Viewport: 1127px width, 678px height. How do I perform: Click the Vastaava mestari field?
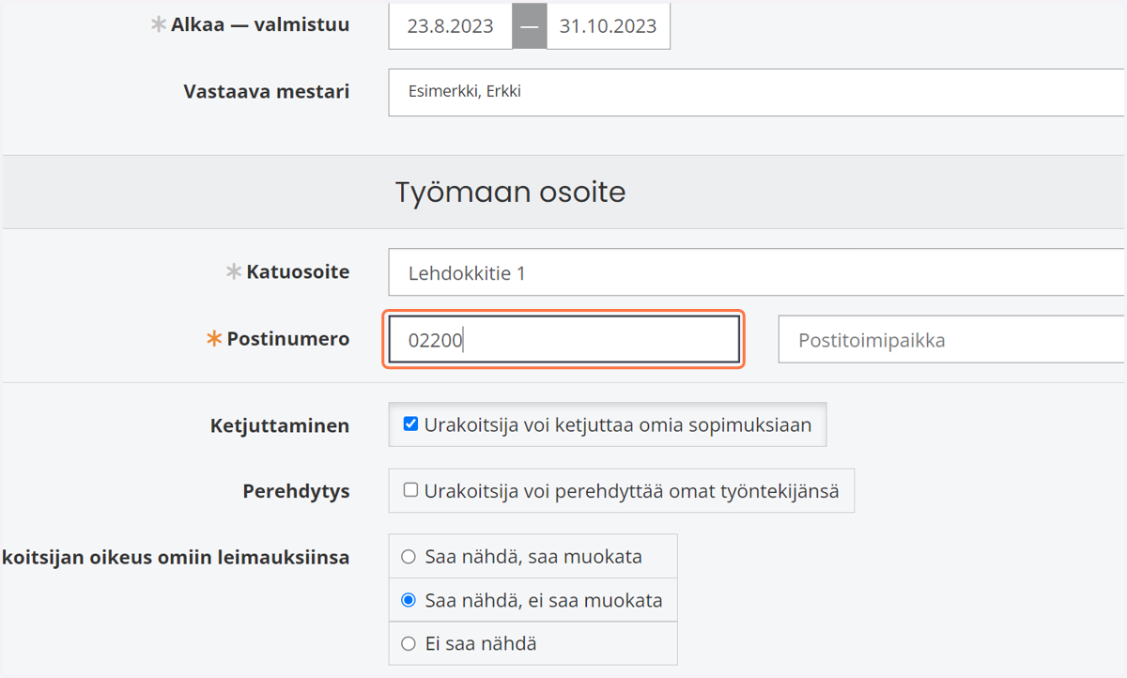pos(757,92)
